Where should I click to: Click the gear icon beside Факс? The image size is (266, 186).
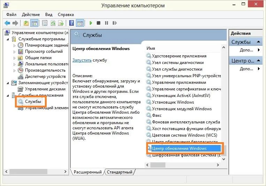[x=149, y=115]
